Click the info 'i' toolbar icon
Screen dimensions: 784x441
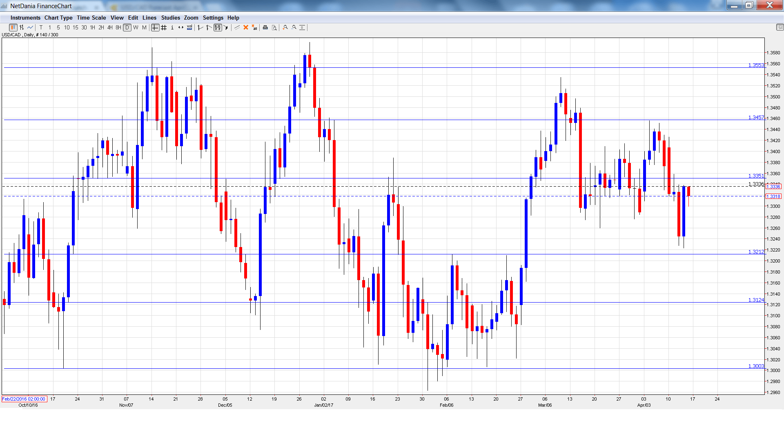172,28
